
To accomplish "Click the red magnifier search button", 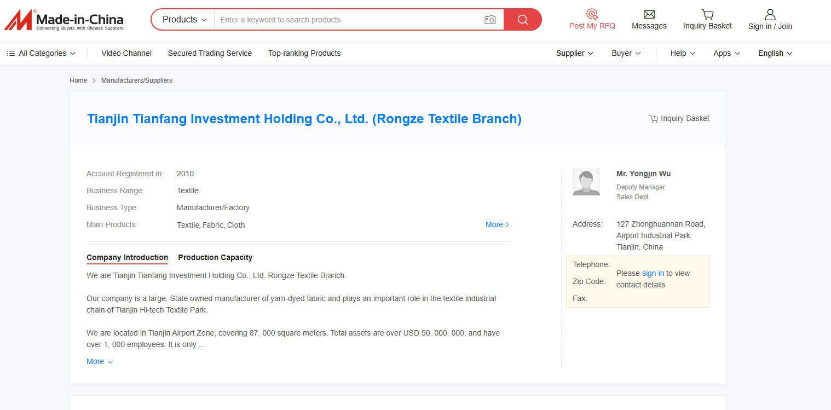I will tap(522, 20).
